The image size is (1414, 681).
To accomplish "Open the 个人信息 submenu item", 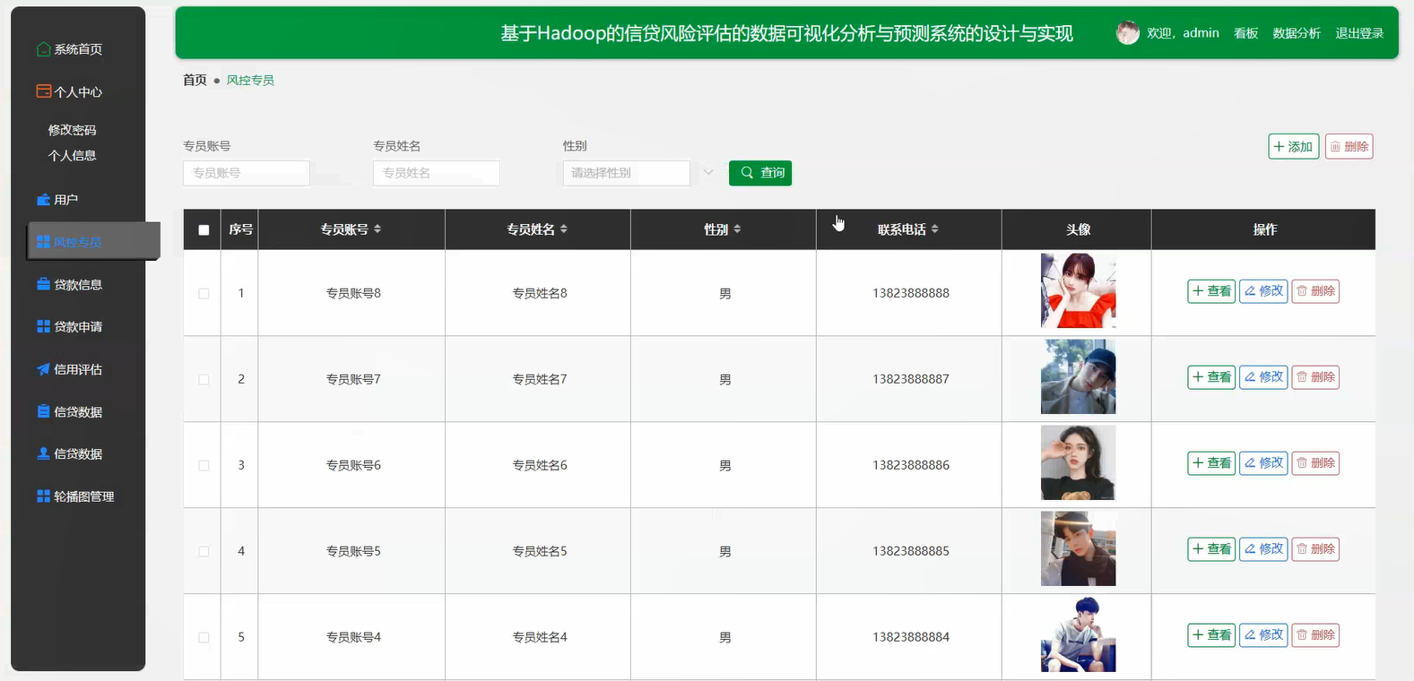I will pos(72,156).
